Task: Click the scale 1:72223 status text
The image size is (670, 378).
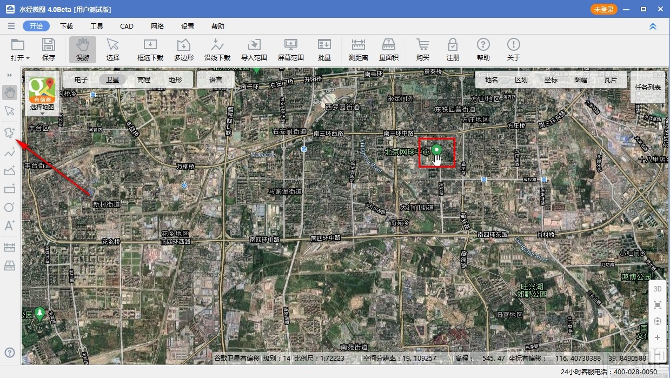Action: pyautogui.click(x=319, y=359)
